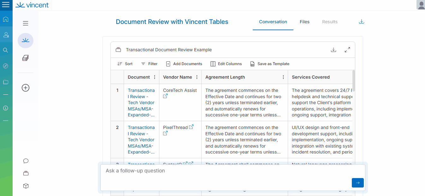Open Vendor Name column options menu
This screenshot has width=425, height=196.
[197, 77]
